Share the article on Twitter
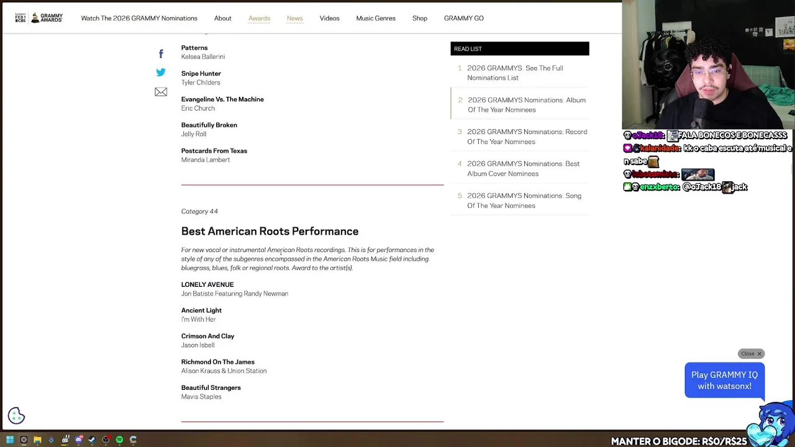 pyautogui.click(x=161, y=72)
